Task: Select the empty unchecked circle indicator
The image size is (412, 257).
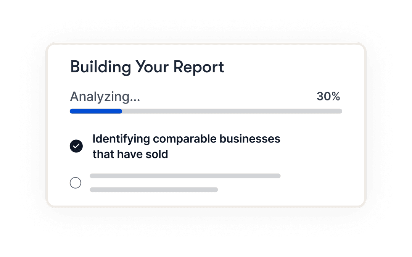Action: [76, 183]
